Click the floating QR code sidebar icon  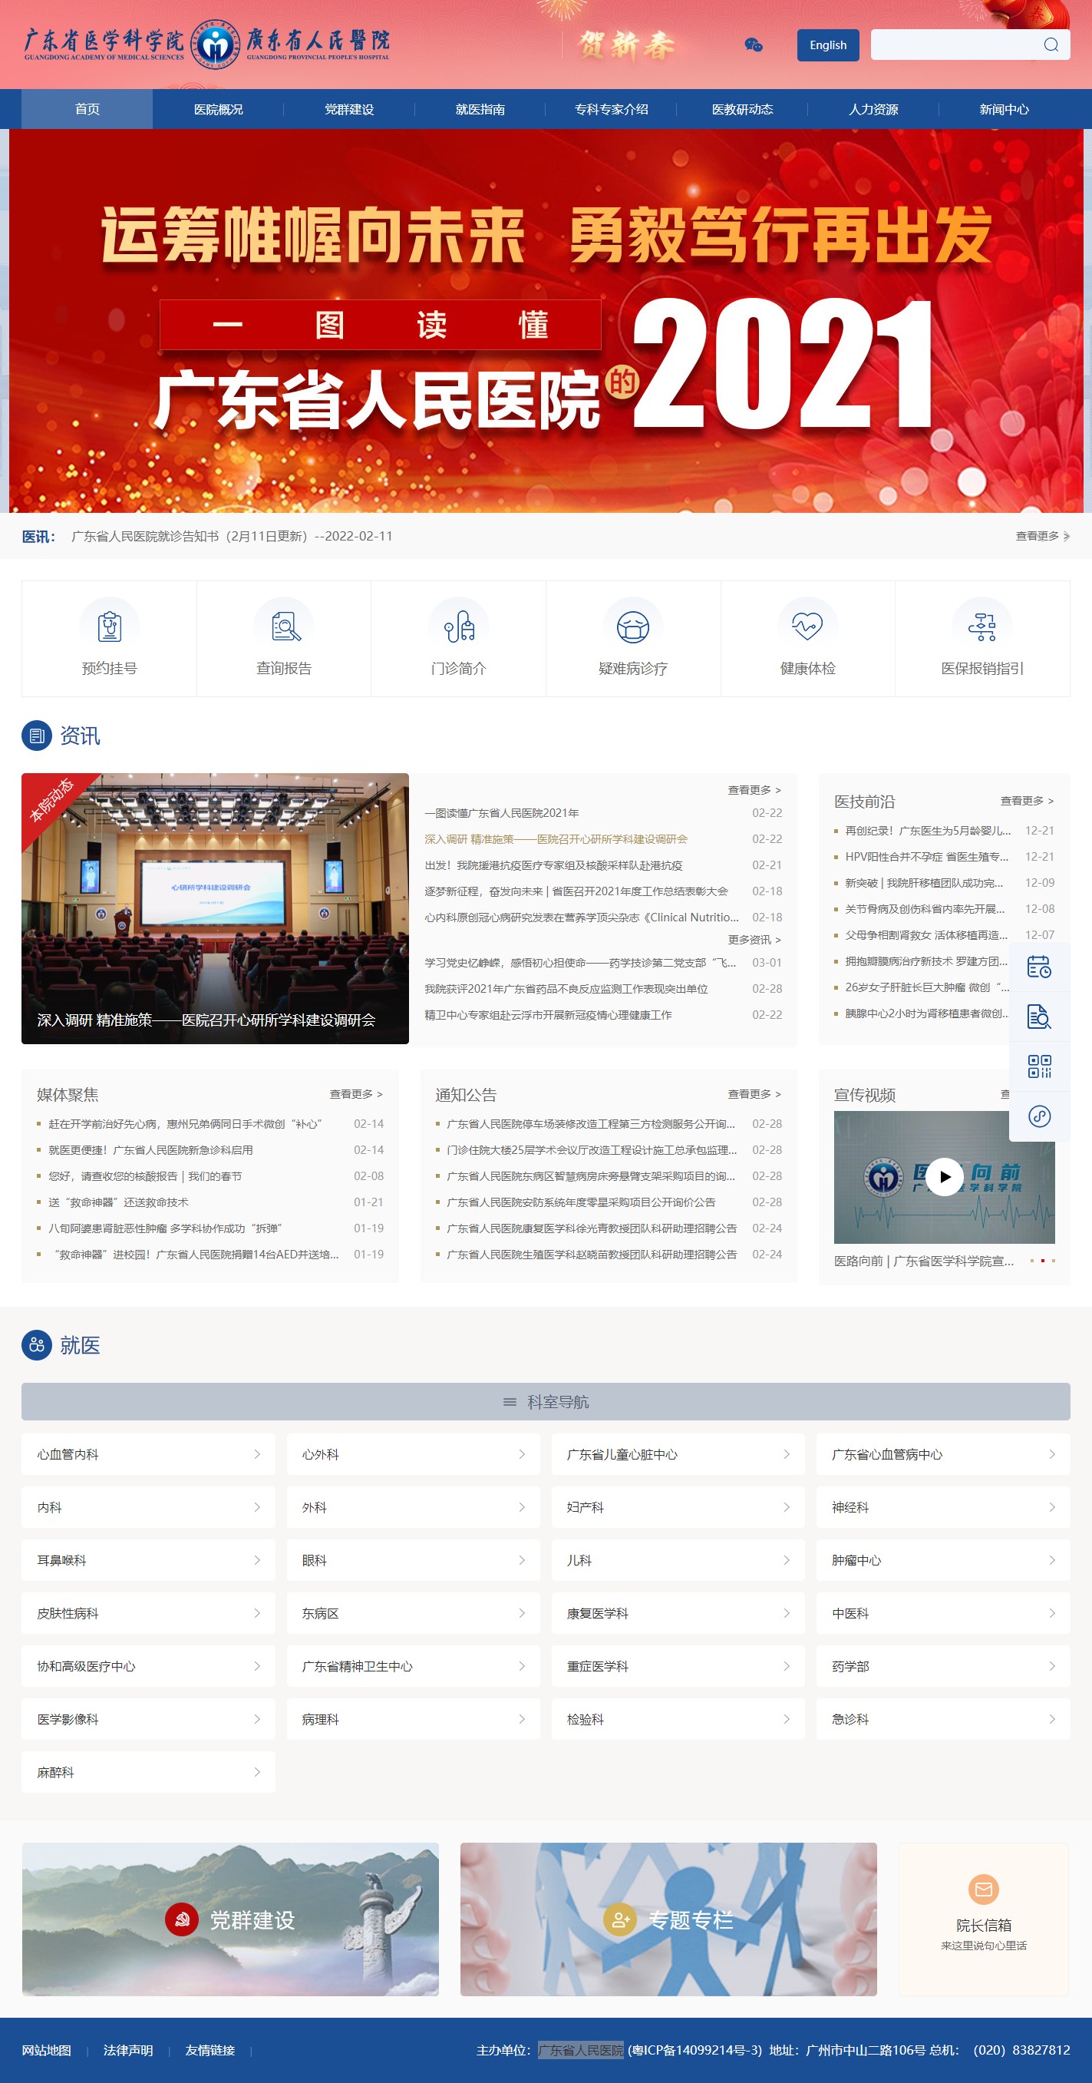click(1038, 1066)
